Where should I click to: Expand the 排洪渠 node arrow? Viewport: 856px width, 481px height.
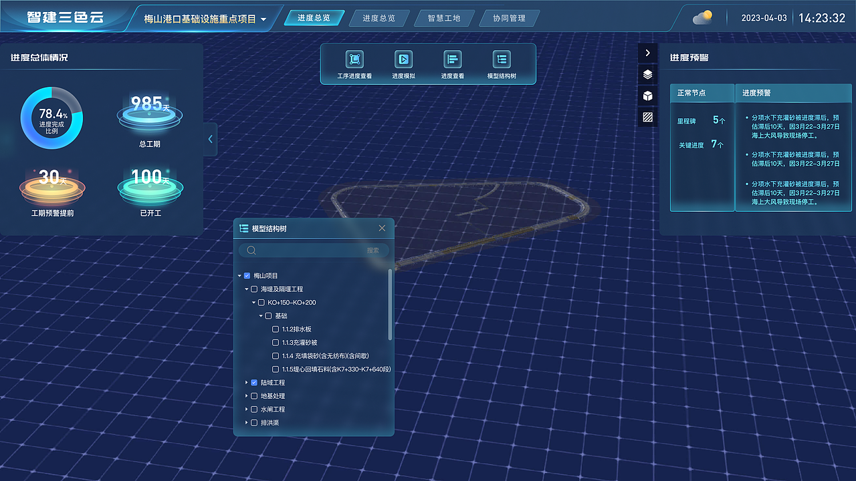(x=246, y=423)
